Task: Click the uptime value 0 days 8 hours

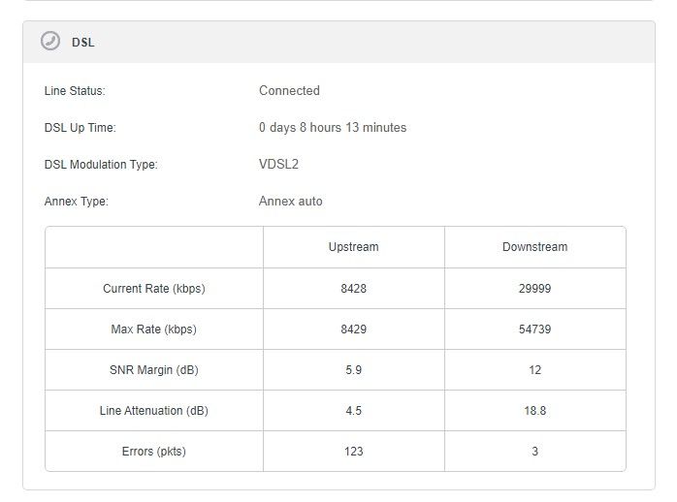Action: [x=333, y=128]
